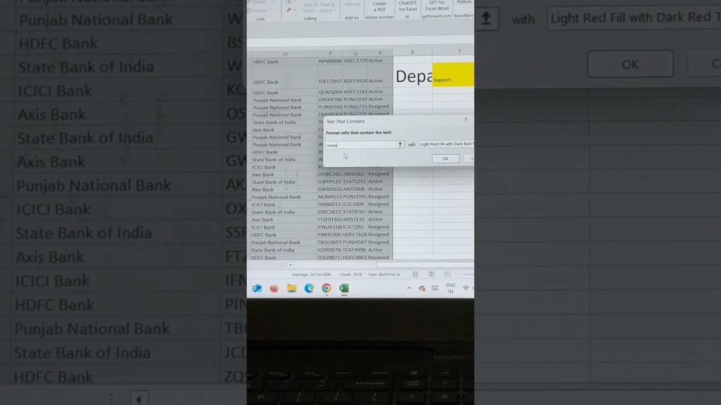Open Outlook from the taskbar
Screen dimensions: 721x405
(257, 289)
